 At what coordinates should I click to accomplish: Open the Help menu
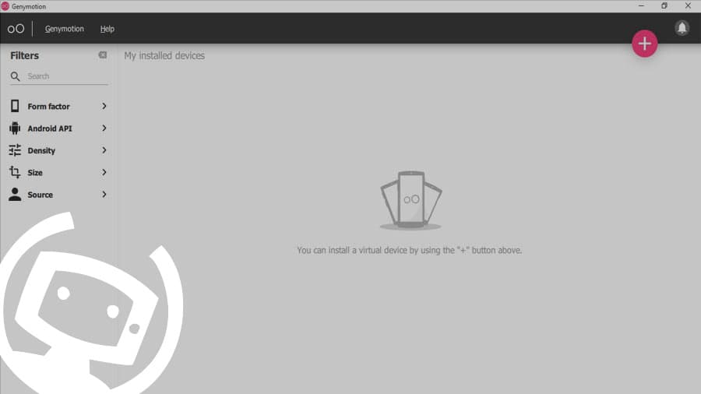point(107,29)
